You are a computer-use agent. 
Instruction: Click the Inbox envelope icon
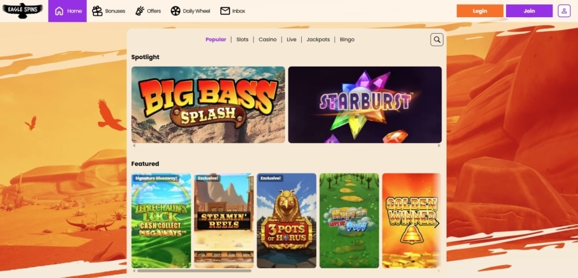225,11
